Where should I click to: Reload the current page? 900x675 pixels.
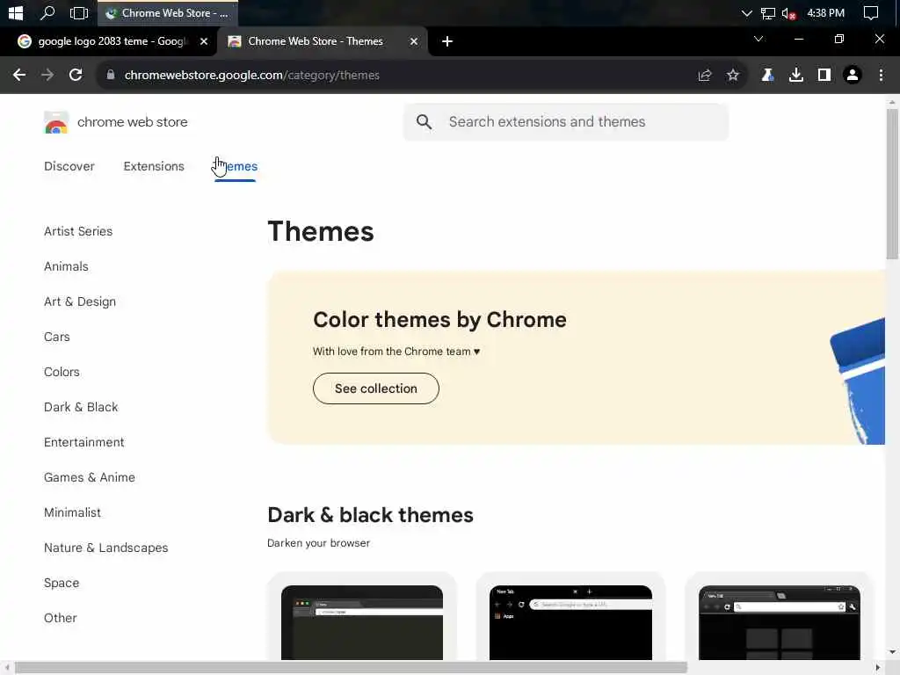pyautogui.click(x=76, y=76)
